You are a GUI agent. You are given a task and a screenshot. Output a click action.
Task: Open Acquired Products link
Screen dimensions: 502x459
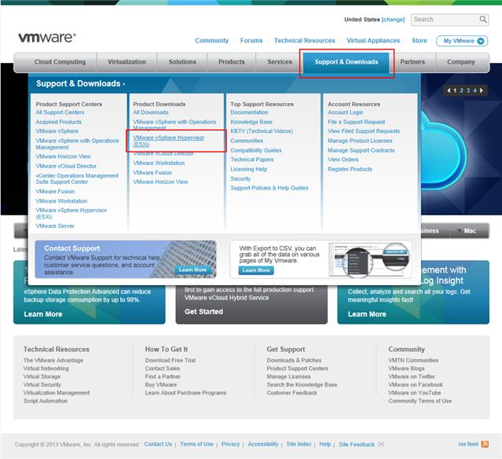(59, 122)
